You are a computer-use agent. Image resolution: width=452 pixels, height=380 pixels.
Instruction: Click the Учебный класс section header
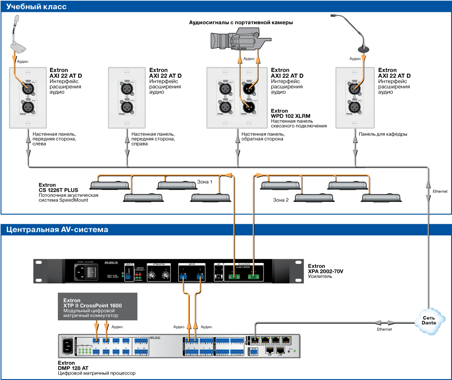coord(36,7)
